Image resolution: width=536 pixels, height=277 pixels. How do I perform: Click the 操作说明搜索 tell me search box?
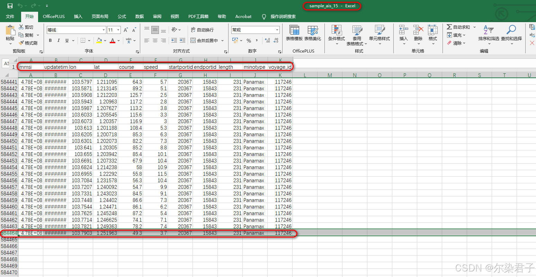tap(279, 16)
